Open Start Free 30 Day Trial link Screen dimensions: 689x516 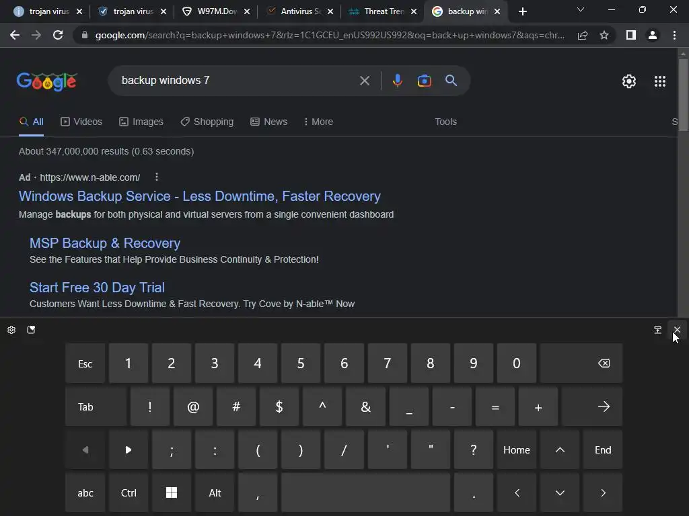tap(97, 288)
